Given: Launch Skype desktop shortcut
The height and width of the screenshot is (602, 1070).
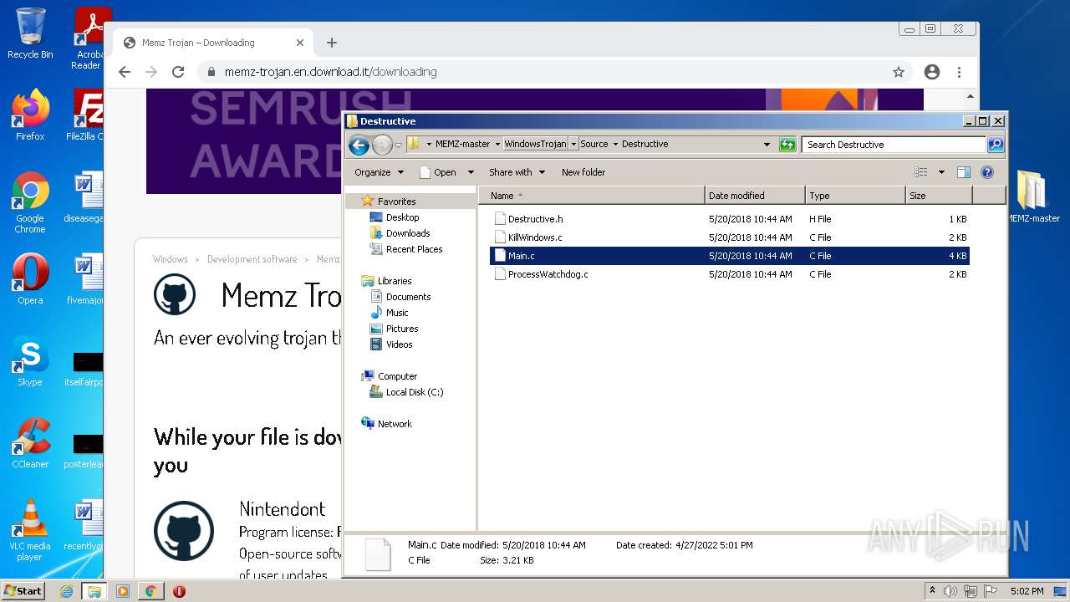Looking at the screenshot, I should 30,361.
